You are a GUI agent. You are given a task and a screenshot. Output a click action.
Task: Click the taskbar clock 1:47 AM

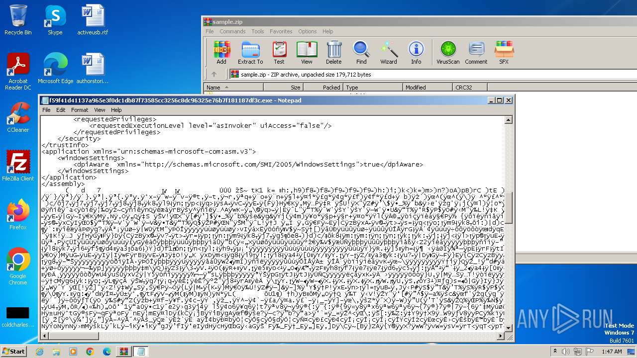[612, 352]
